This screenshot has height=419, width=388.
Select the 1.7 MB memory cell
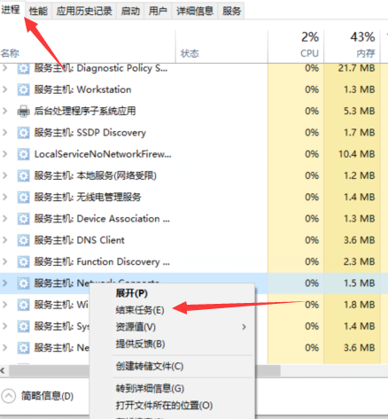pos(352,133)
